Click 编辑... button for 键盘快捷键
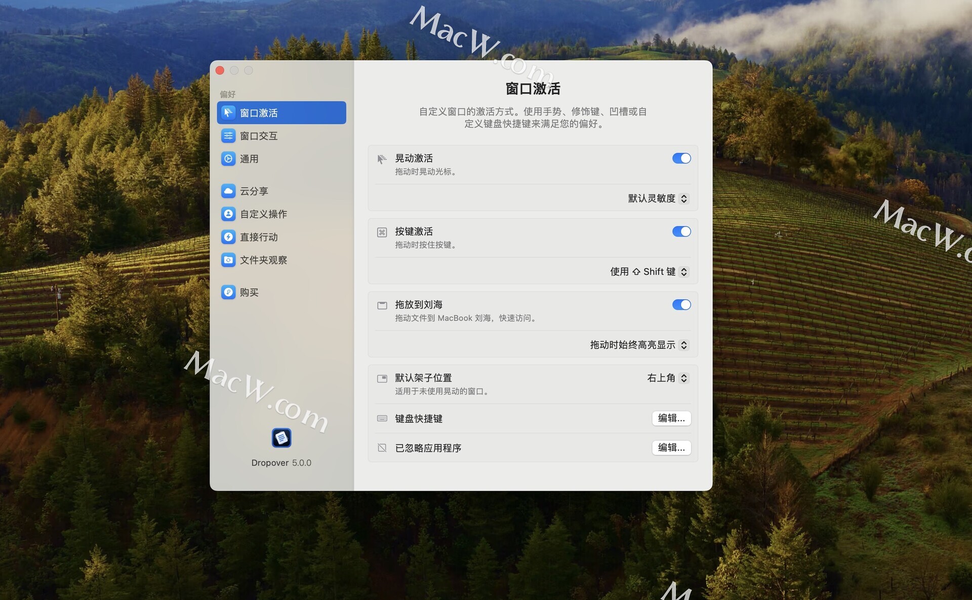Image resolution: width=972 pixels, height=600 pixels. click(671, 418)
